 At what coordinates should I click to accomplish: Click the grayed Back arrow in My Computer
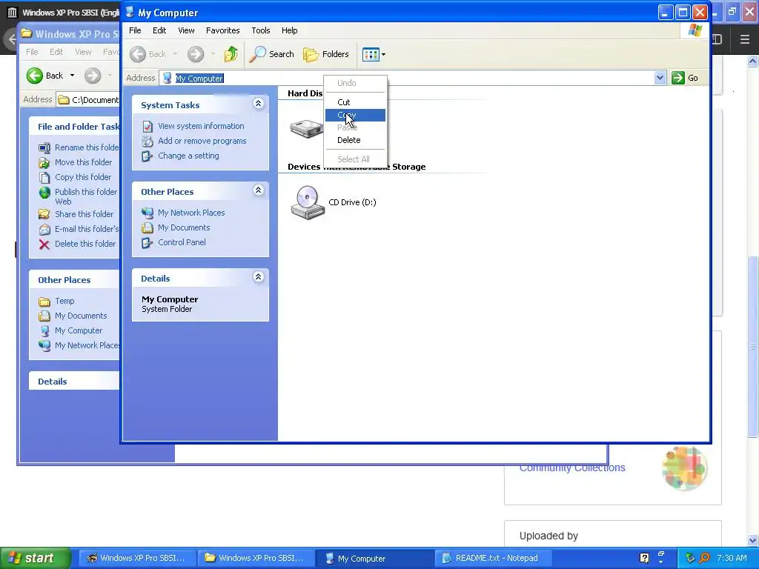pyautogui.click(x=138, y=54)
